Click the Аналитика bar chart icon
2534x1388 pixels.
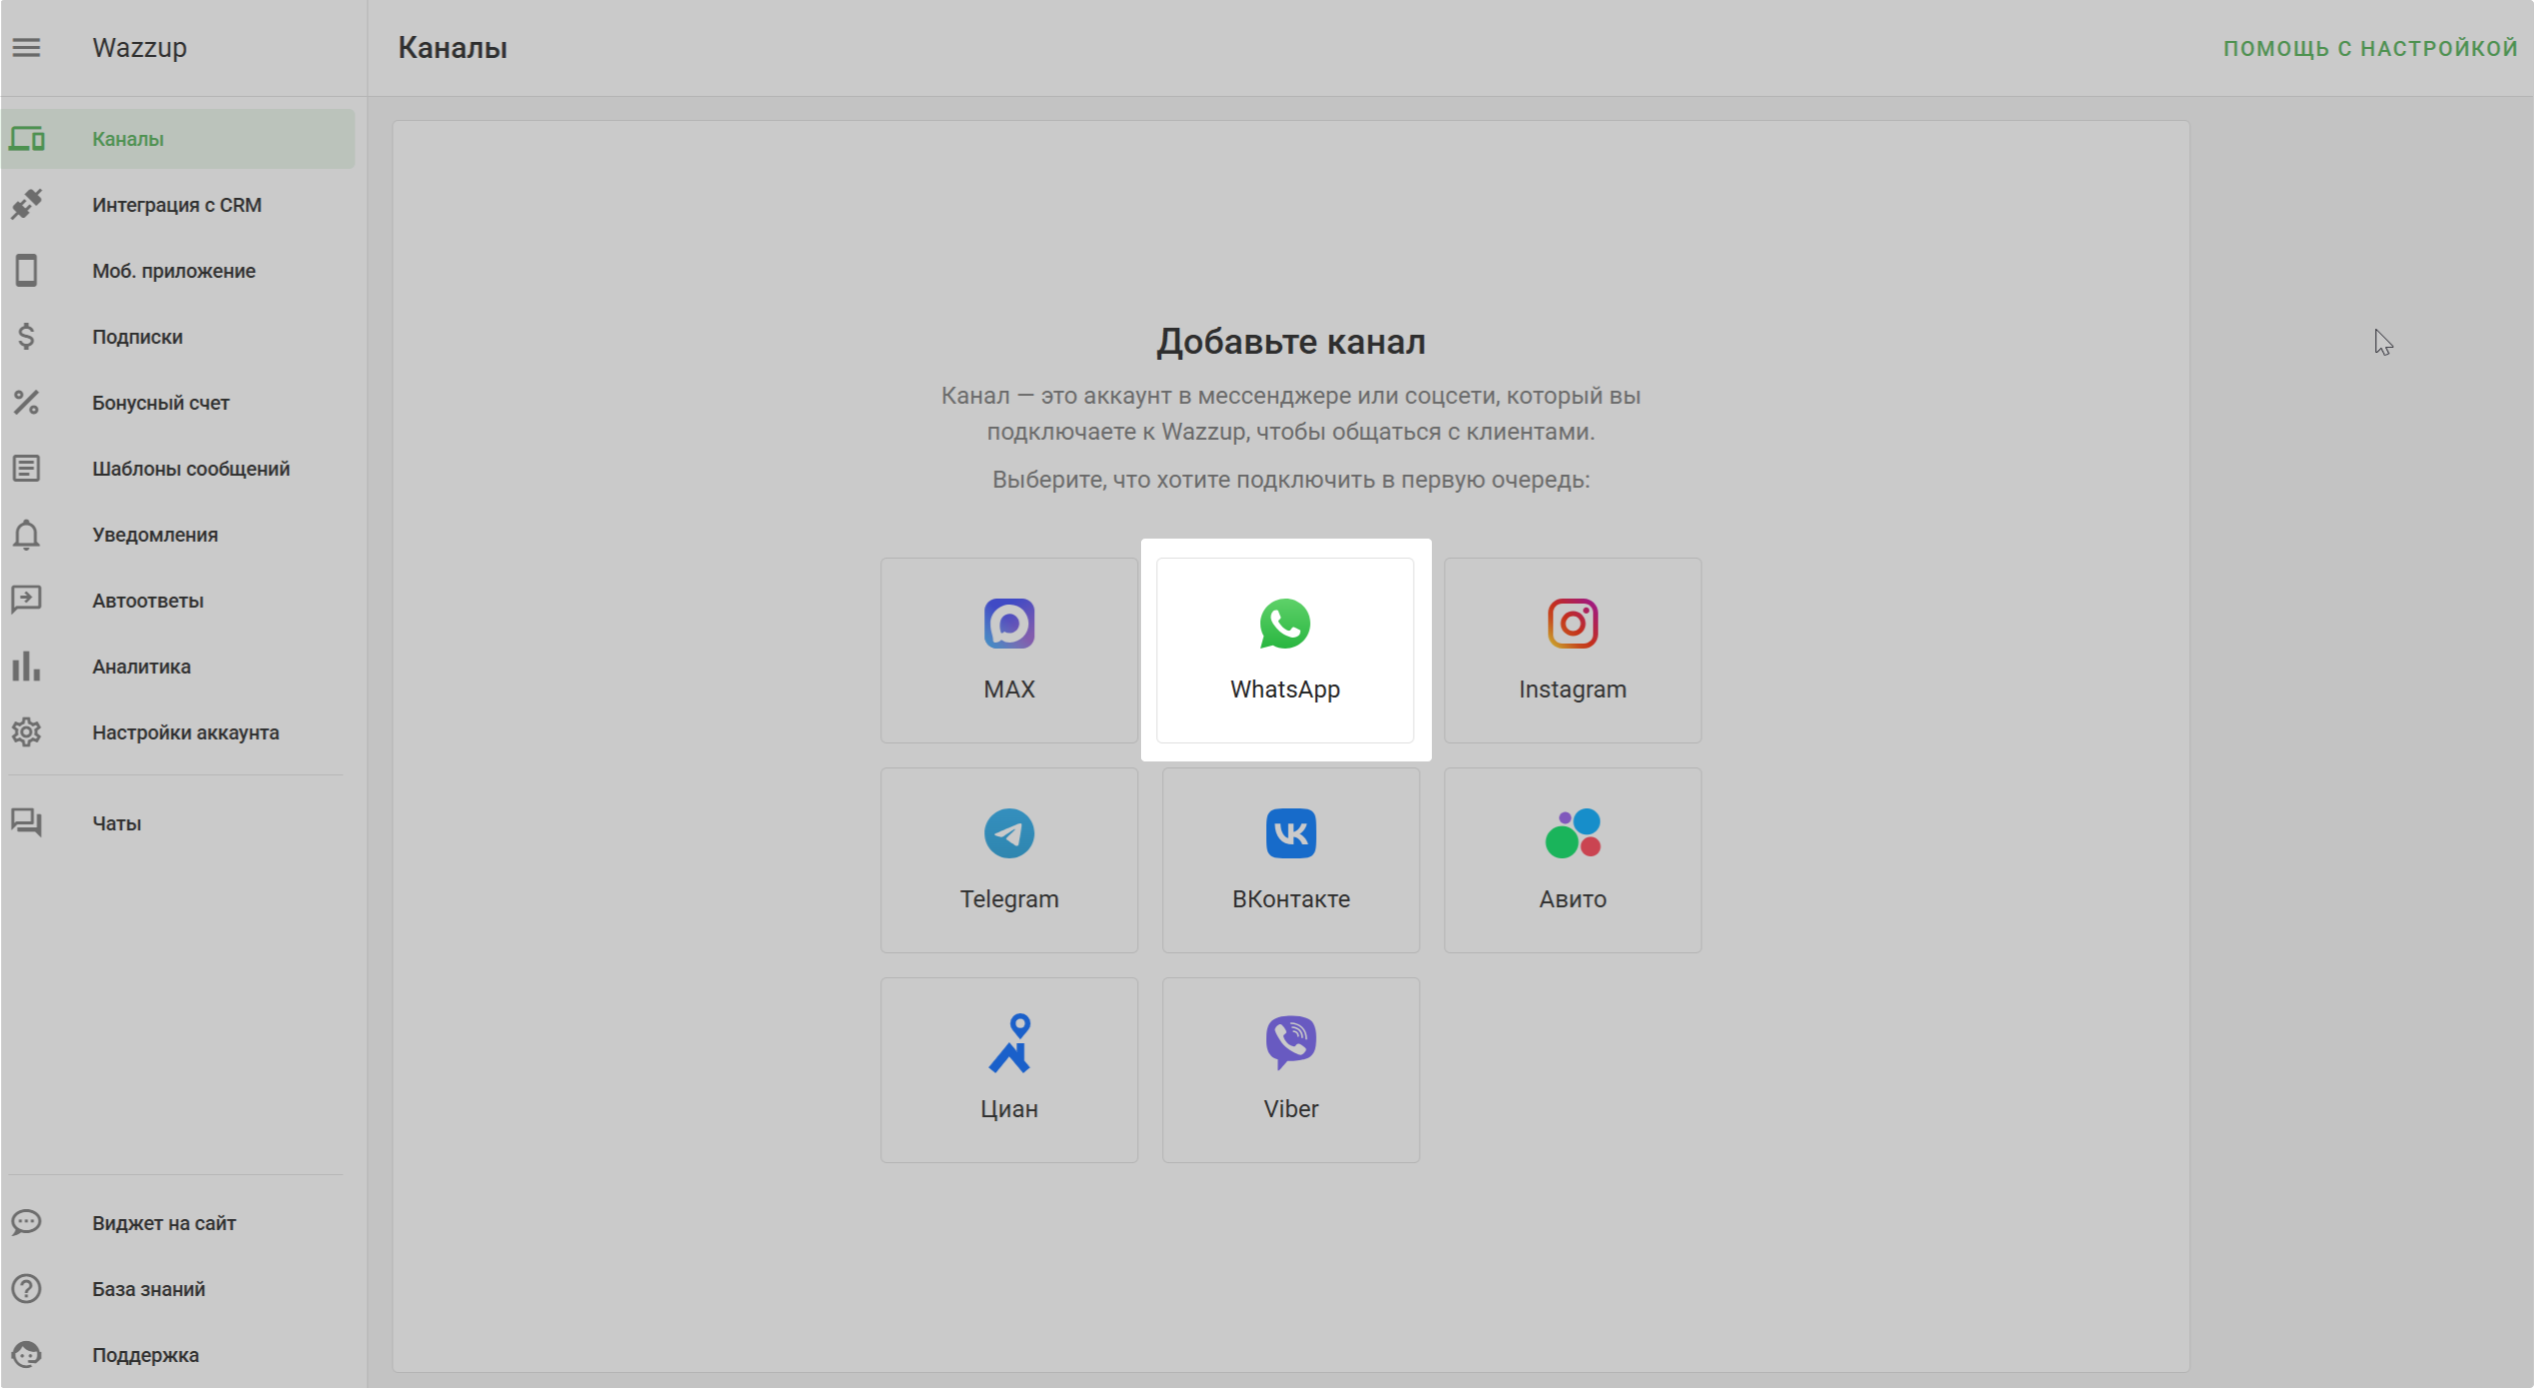click(27, 667)
